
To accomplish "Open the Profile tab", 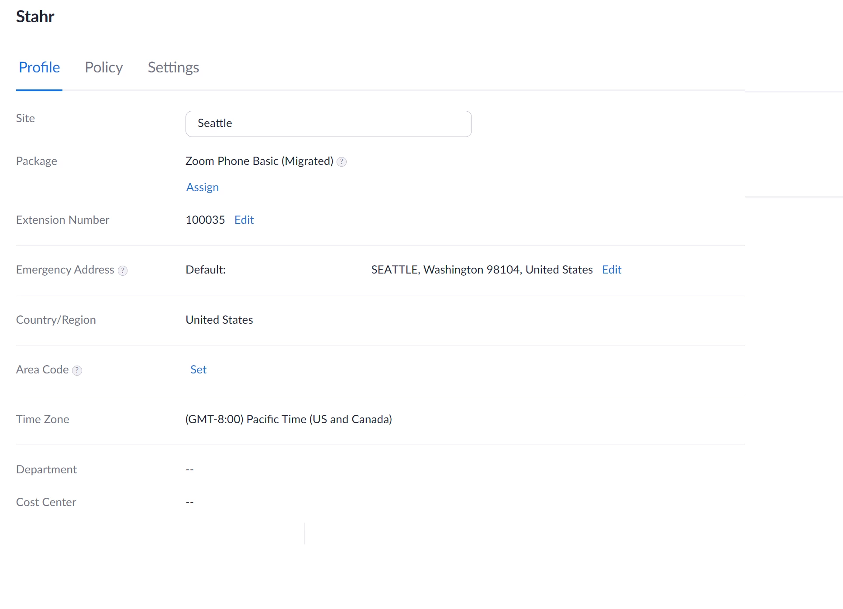I will [x=39, y=68].
